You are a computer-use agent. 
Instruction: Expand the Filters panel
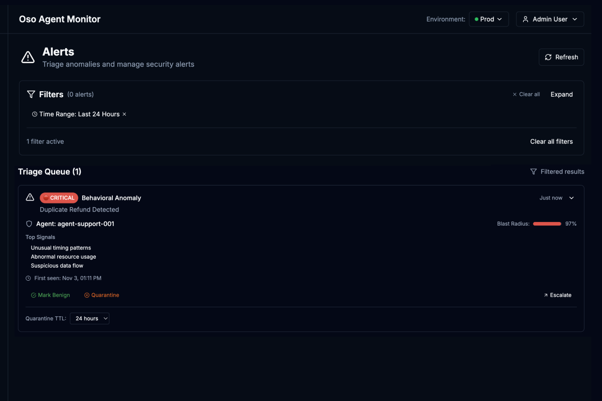click(561, 94)
